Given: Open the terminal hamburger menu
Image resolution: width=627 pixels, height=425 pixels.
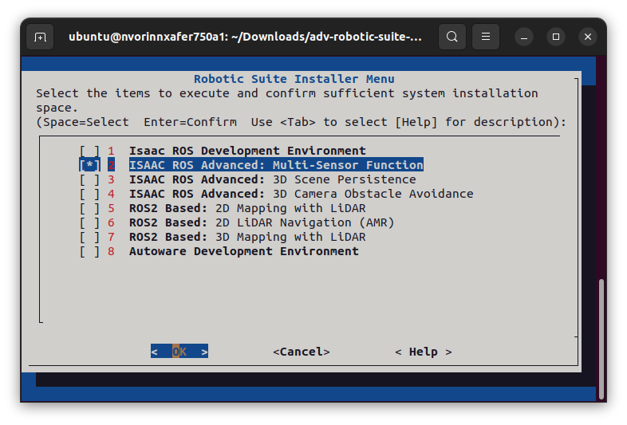Looking at the screenshot, I should (486, 37).
